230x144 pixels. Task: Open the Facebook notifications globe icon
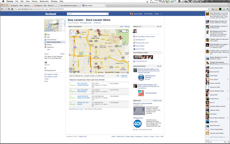click(64, 14)
